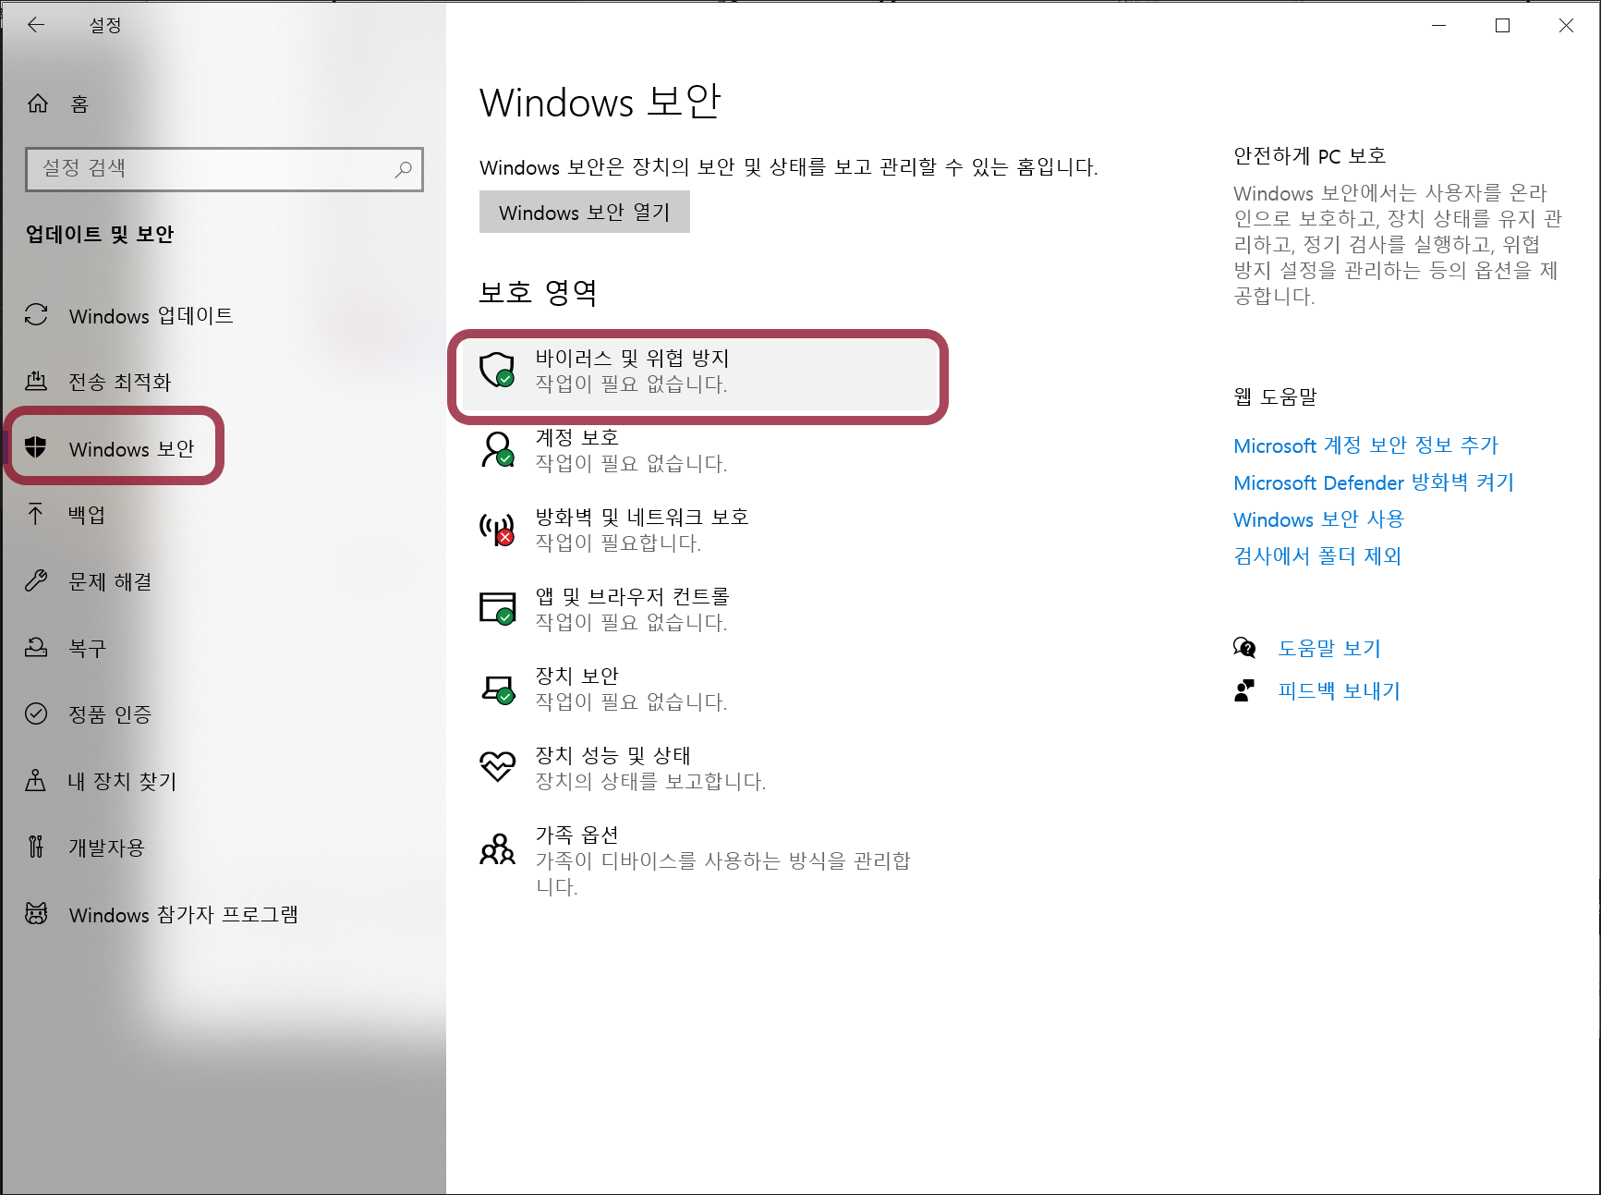Image resolution: width=1601 pixels, height=1195 pixels.
Task: Click the home icon in sidebar
Action: tap(38, 104)
